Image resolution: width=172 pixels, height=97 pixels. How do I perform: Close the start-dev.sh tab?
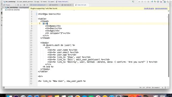pyautogui.click(x=73, y=5)
